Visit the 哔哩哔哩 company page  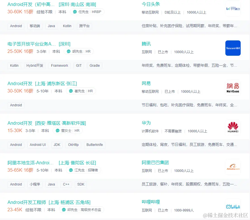tap(151, 202)
